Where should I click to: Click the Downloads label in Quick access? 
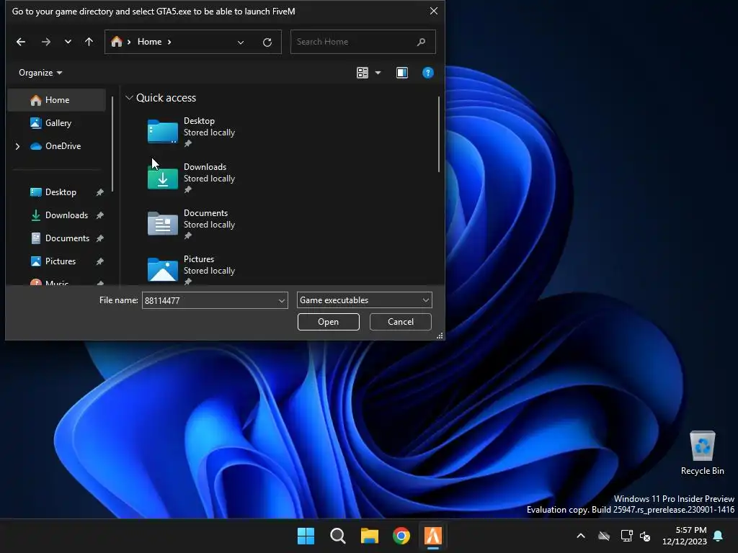tap(205, 167)
